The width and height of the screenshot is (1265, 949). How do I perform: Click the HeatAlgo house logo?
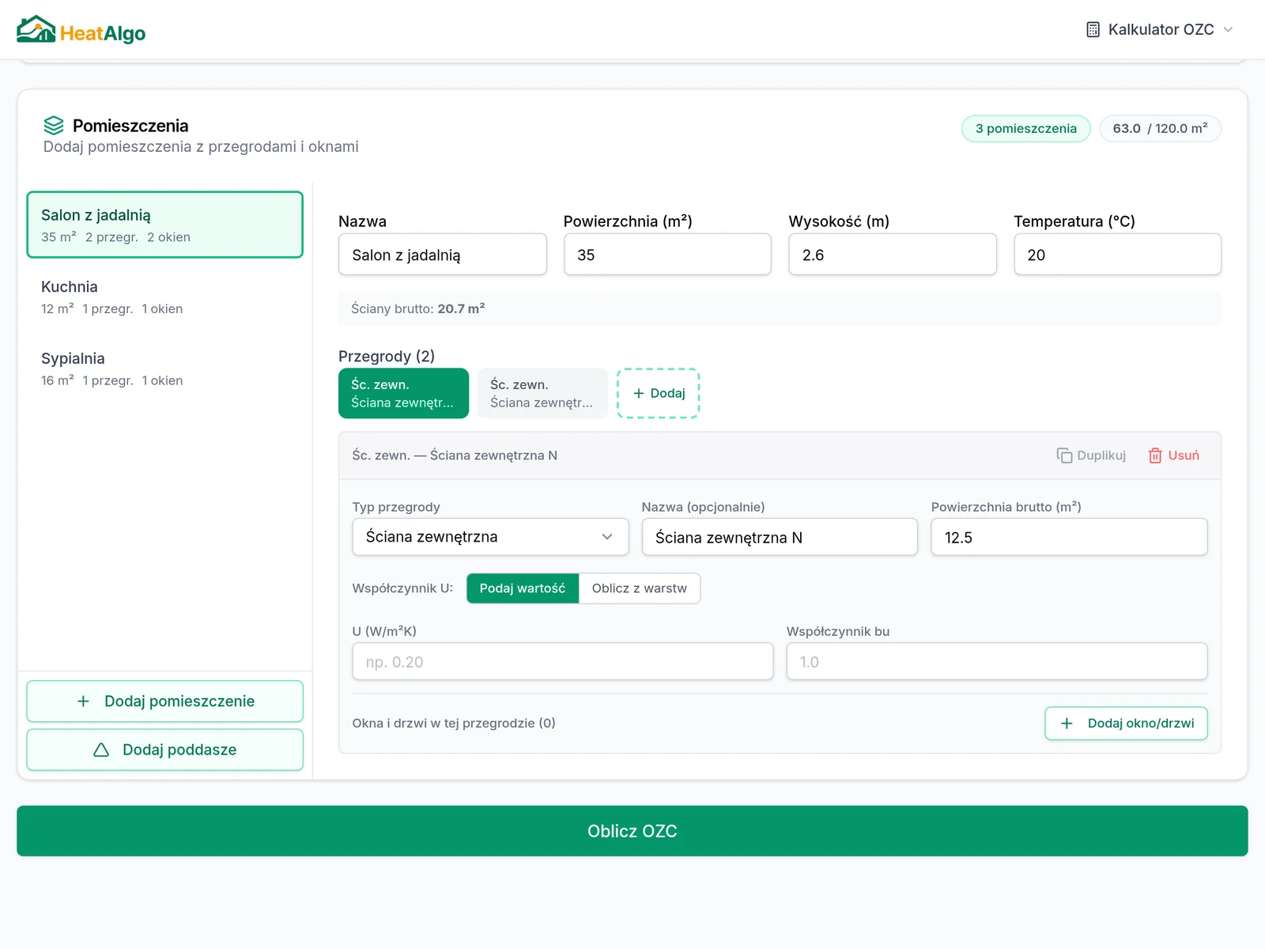click(36, 30)
